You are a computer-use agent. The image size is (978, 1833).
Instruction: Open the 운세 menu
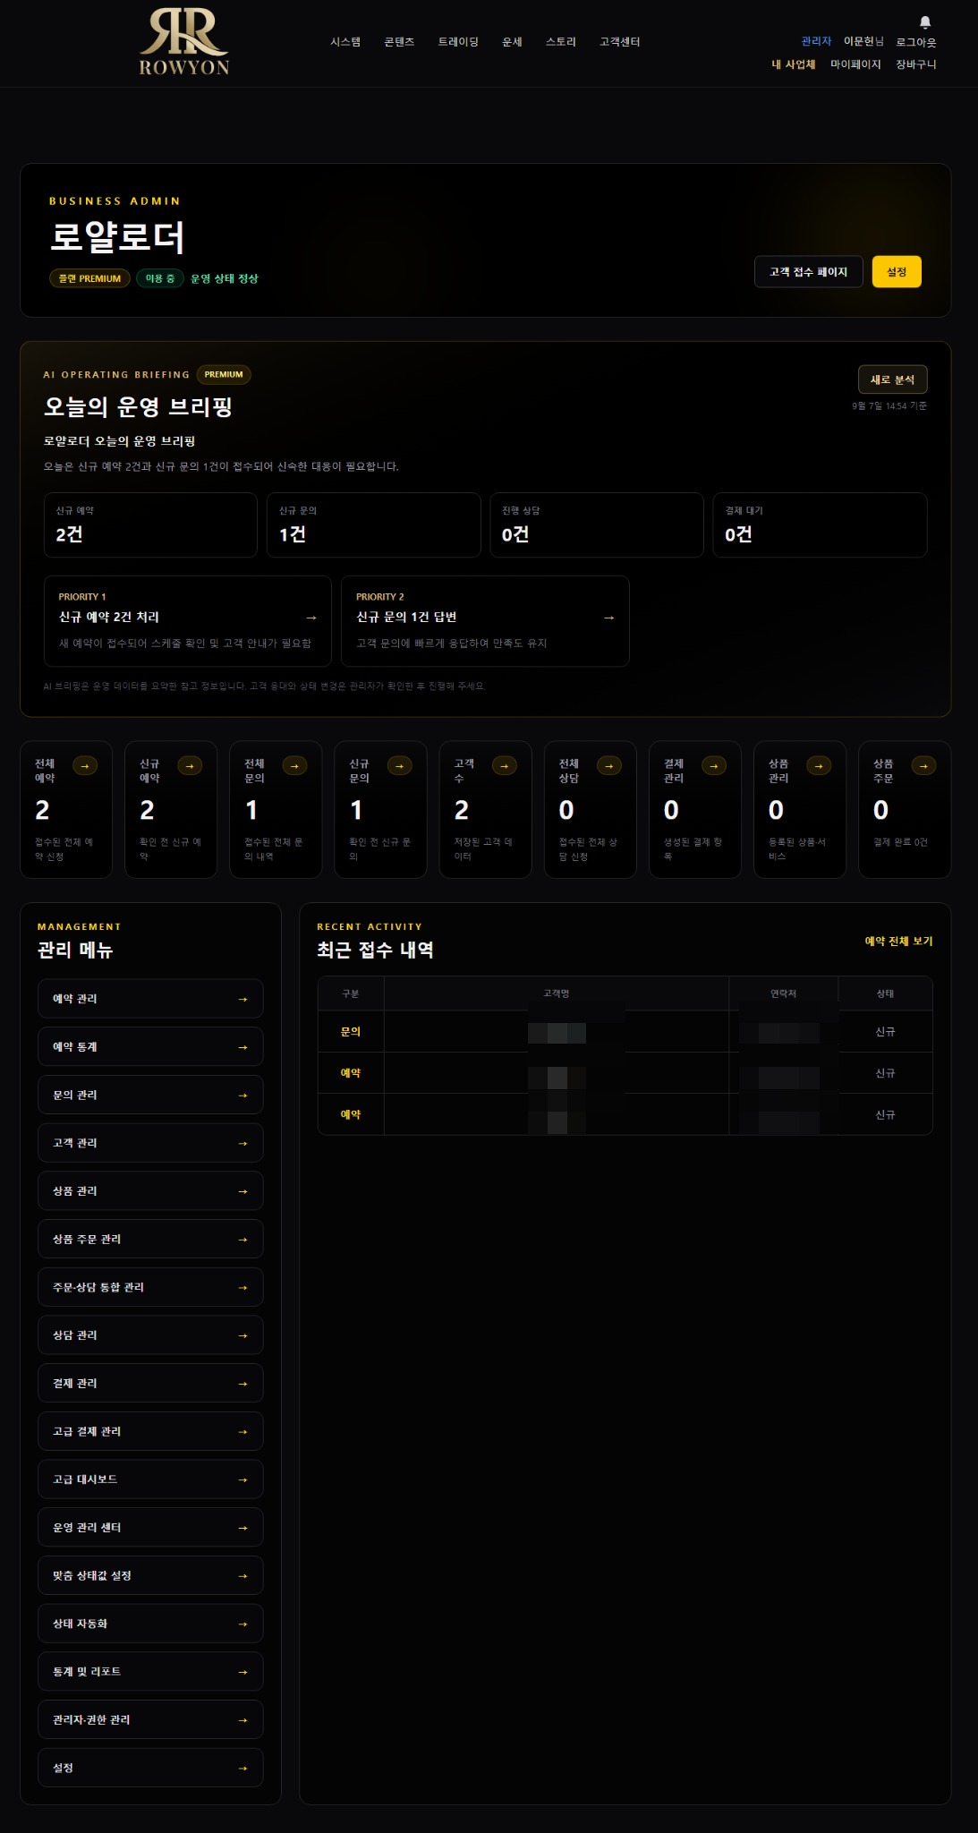(x=512, y=42)
